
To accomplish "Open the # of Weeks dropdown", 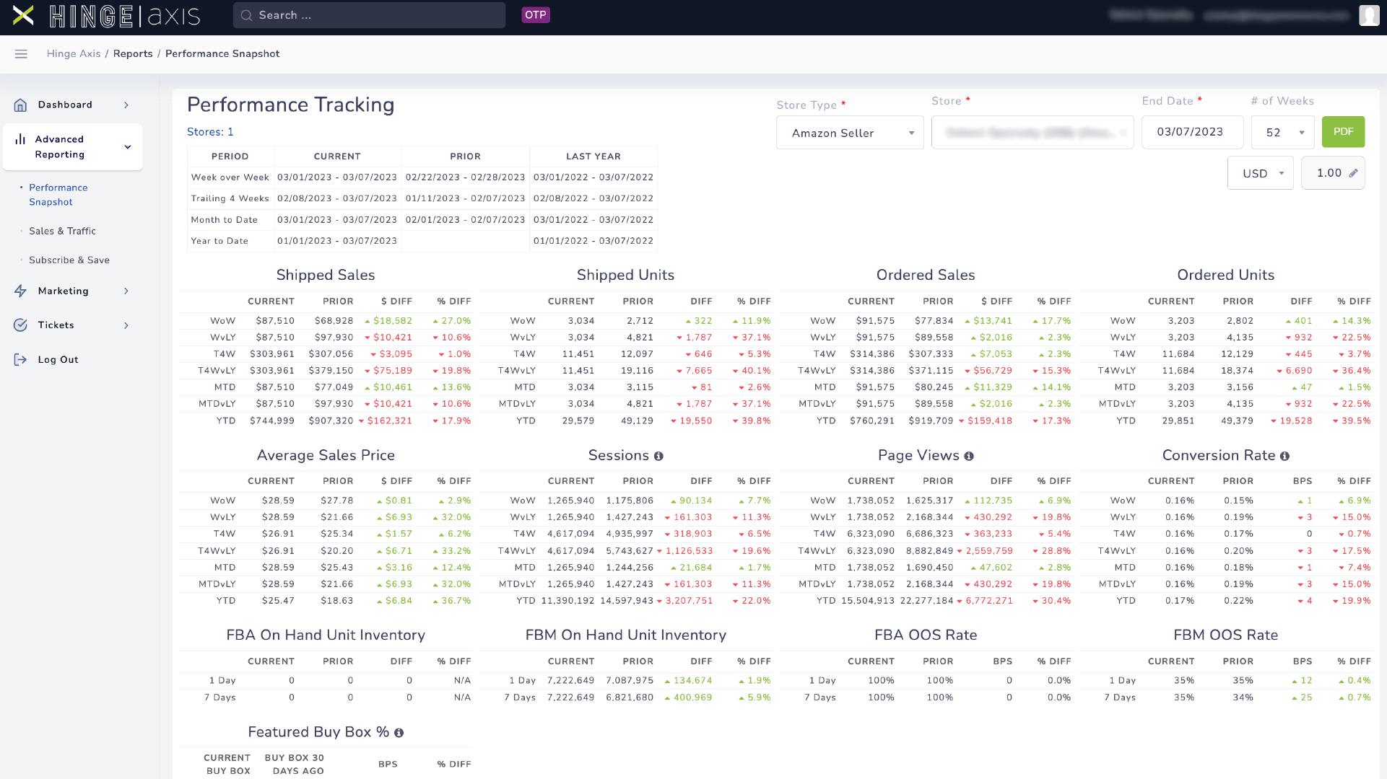I will (x=1282, y=133).
